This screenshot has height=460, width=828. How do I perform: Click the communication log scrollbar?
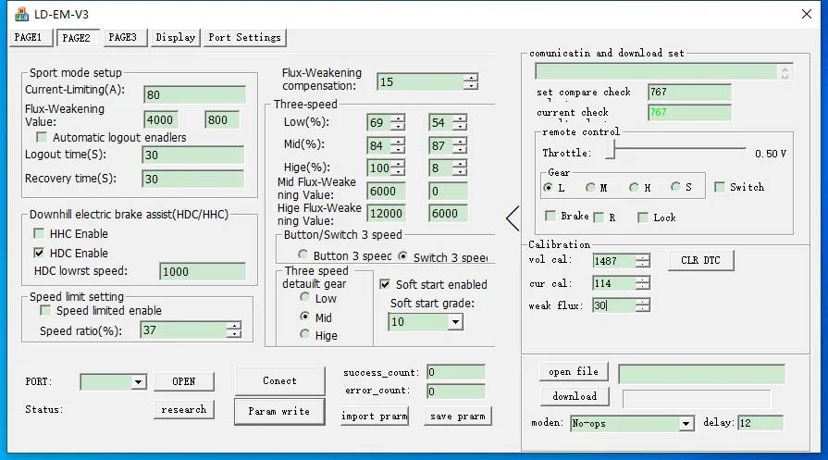click(x=785, y=72)
